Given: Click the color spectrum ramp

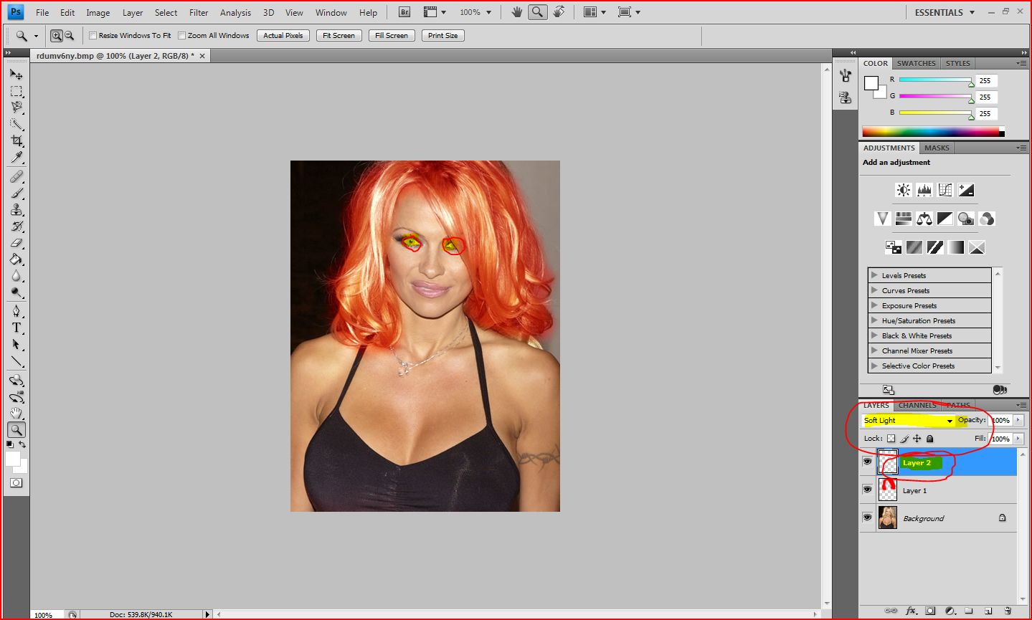Looking at the screenshot, I should pyautogui.click(x=933, y=132).
